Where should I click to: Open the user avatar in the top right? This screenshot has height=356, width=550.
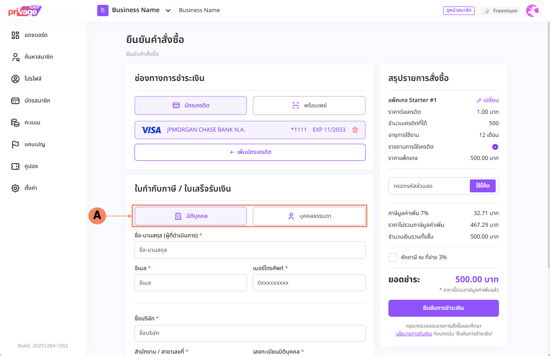532,11
